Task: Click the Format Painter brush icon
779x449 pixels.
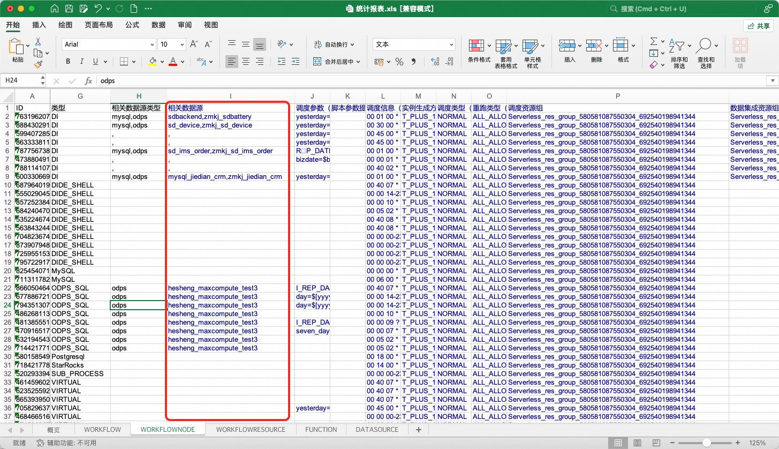Action: click(38, 64)
